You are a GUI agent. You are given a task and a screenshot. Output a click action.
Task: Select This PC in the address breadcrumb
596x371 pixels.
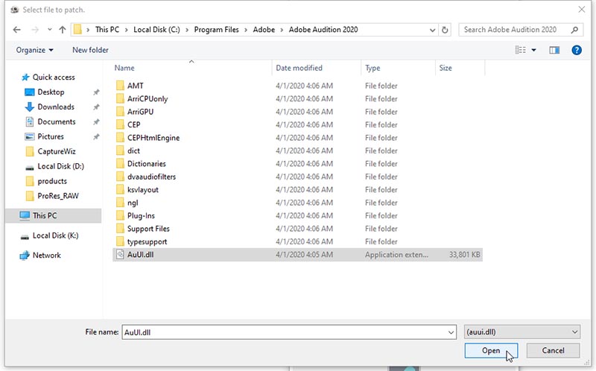pos(107,30)
